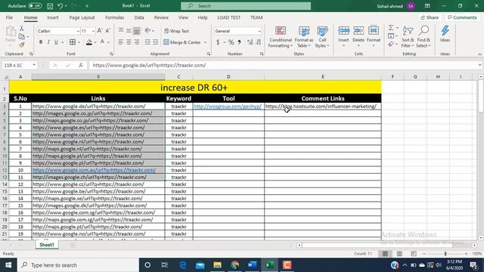This screenshot has height=272, width=484.
Task: Click the Cut scissors icon
Action: pos(22,29)
